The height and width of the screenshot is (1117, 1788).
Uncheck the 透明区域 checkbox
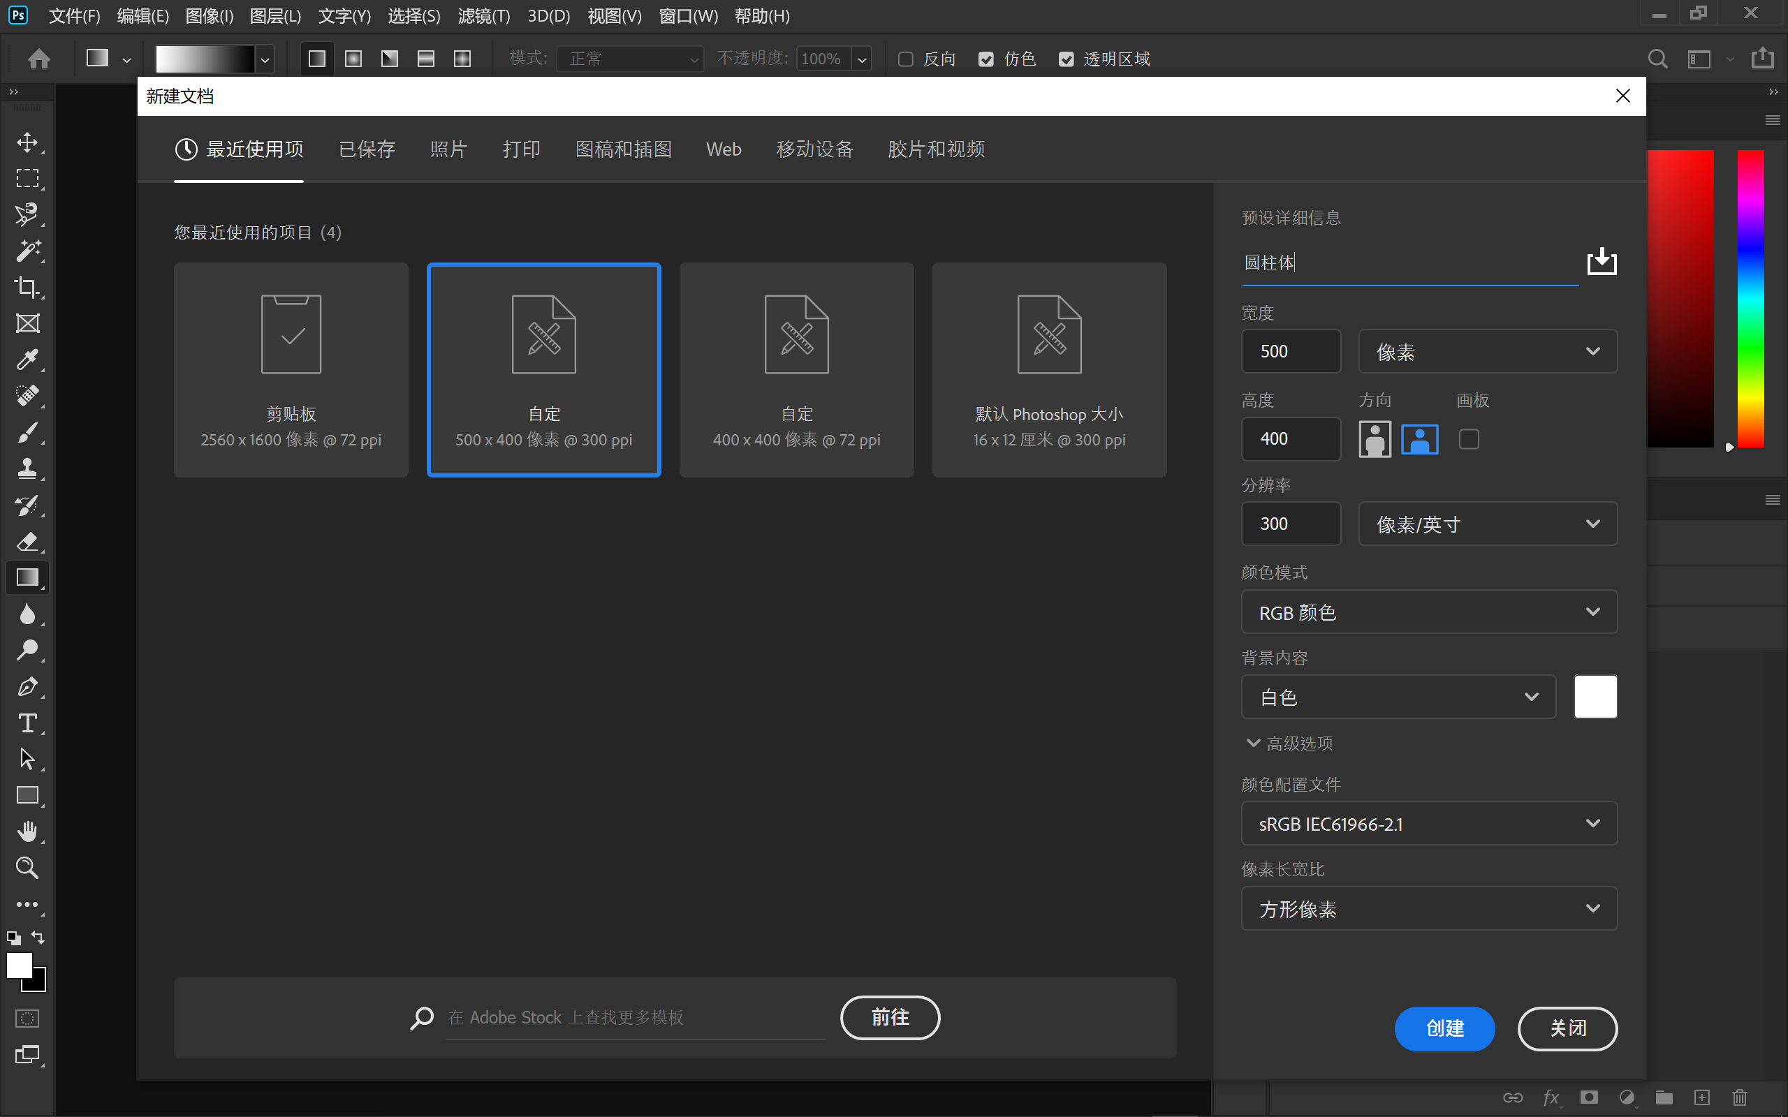tap(1066, 59)
